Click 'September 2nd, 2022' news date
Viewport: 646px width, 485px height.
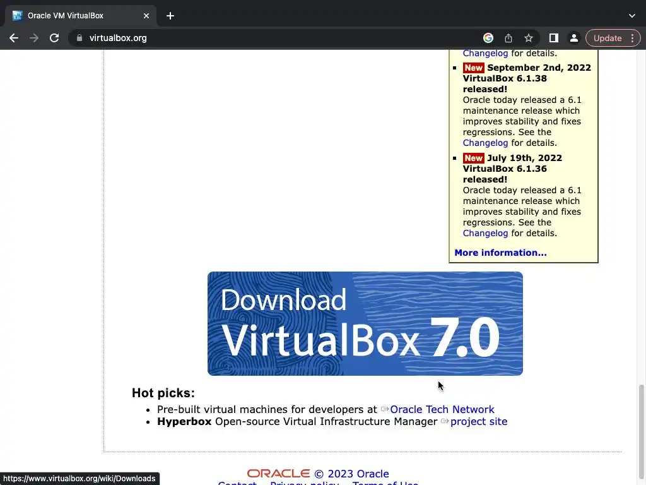click(539, 68)
